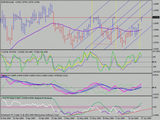Select the highlighted 1.5786 current price tag

[x=156, y=17]
